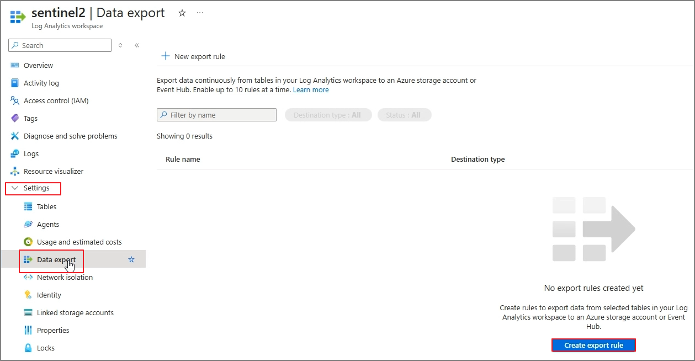Viewport: 695px width, 361px height.
Task: Click the purple Tags icon
Action: point(15,118)
